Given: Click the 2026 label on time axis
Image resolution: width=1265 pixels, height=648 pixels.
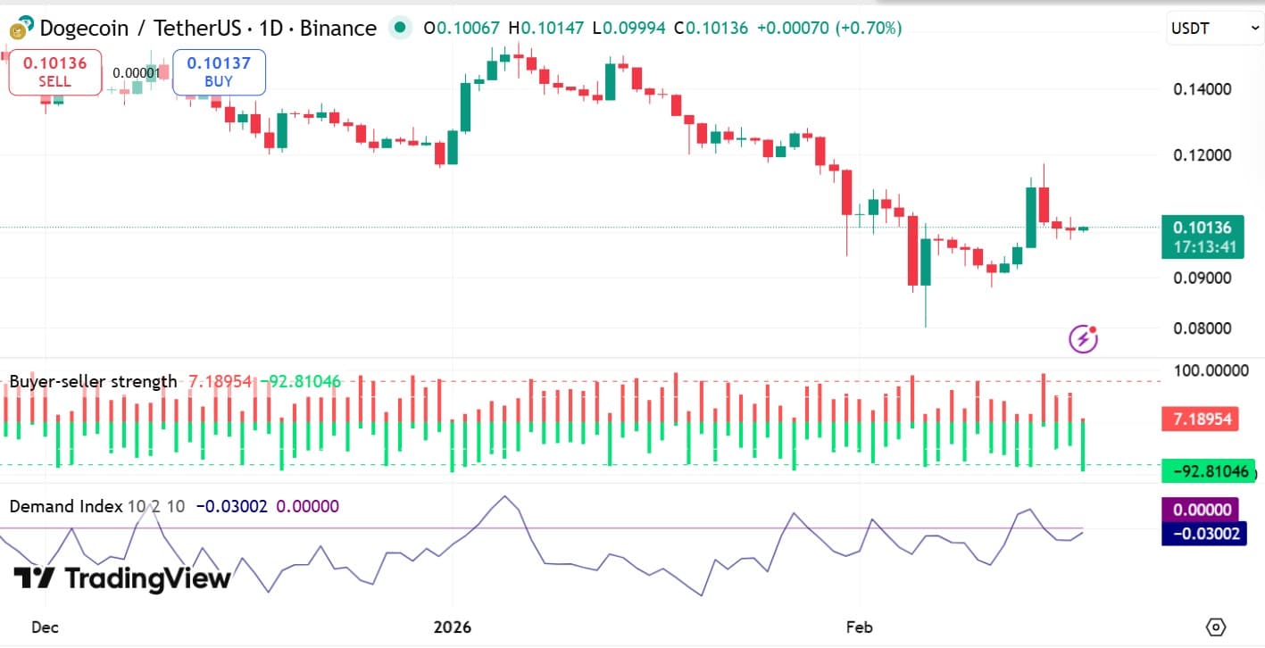Looking at the screenshot, I should tap(452, 627).
